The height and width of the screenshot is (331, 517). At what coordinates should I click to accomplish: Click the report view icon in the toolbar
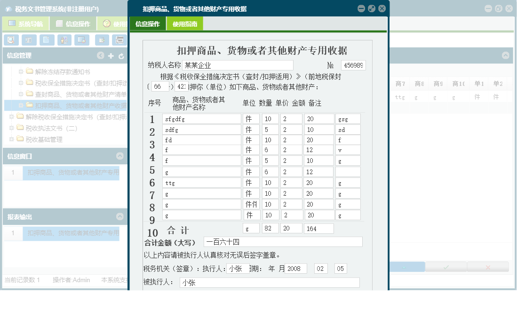coord(28,40)
